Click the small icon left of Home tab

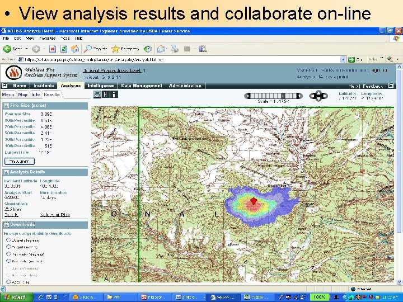tap(5, 86)
